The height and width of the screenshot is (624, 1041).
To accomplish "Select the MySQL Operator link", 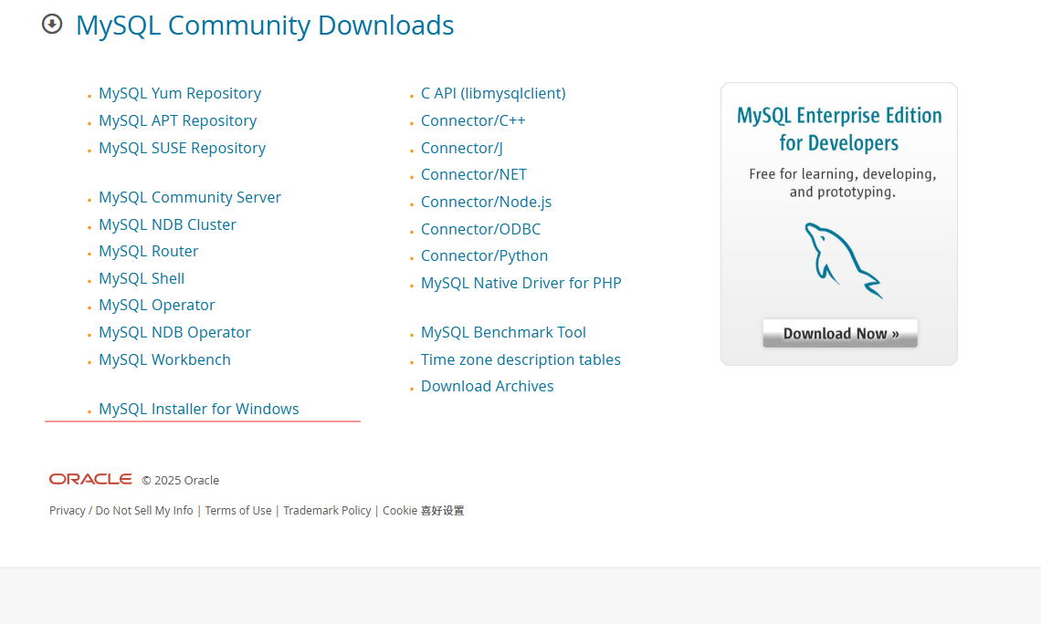I will pyautogui.click(x=157, y=305).
